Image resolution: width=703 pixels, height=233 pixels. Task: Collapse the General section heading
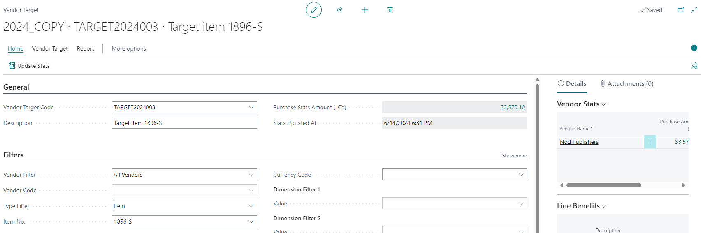(x=16, y=87)
